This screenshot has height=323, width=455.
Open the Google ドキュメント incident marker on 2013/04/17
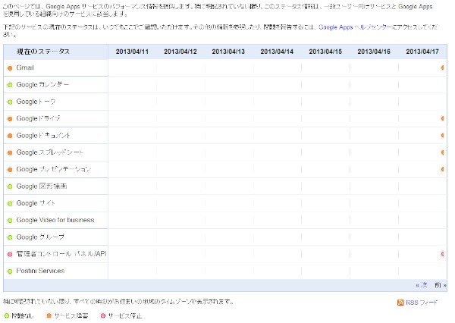pyautogui.click(x=443, y=135)
